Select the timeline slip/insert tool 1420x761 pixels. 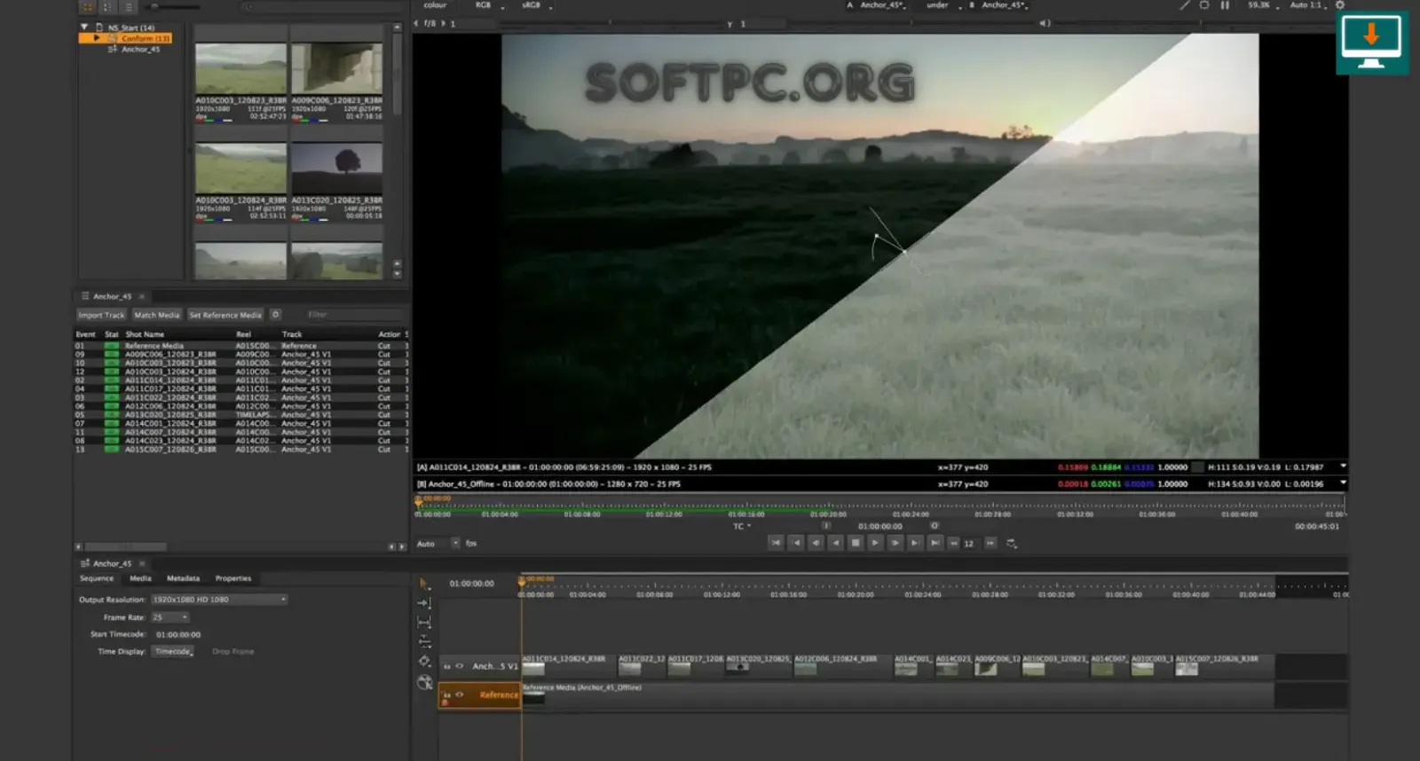coord(424,603)
